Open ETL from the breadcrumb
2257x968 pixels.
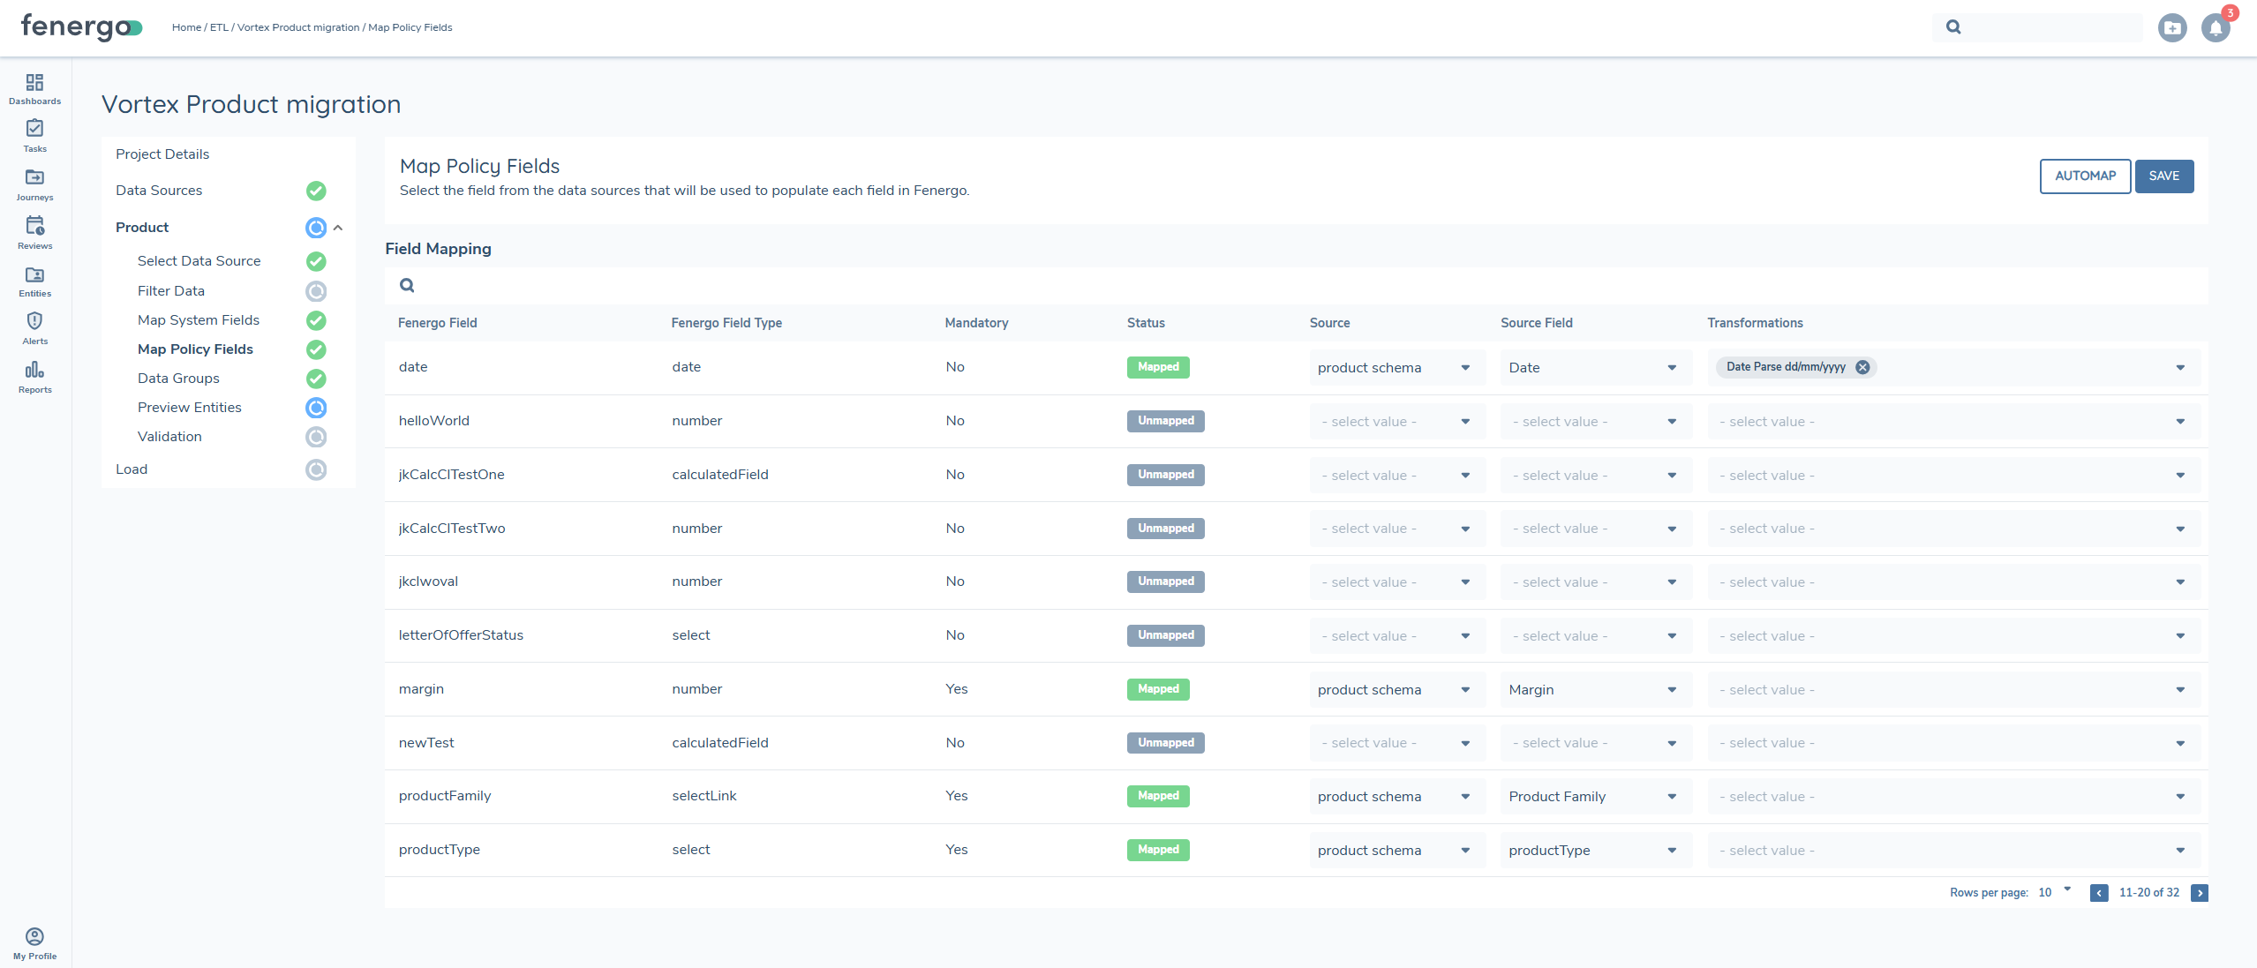218,27
